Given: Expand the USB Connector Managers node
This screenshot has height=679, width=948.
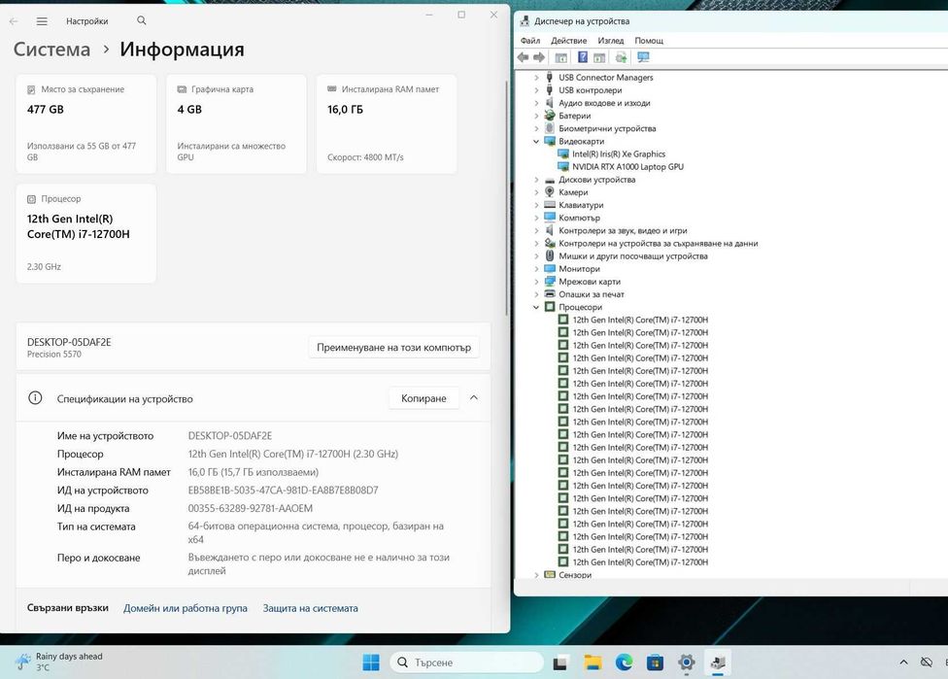Looking at the screenshot, I should click(x=536, y=78).
